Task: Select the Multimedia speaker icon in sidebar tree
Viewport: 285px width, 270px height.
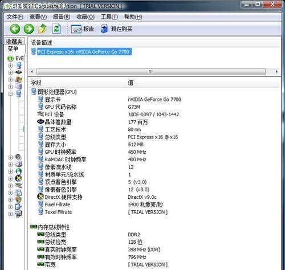Action: point(18,157)
